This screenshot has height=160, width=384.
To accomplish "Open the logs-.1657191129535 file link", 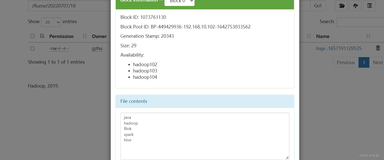I will click(339, 48).
